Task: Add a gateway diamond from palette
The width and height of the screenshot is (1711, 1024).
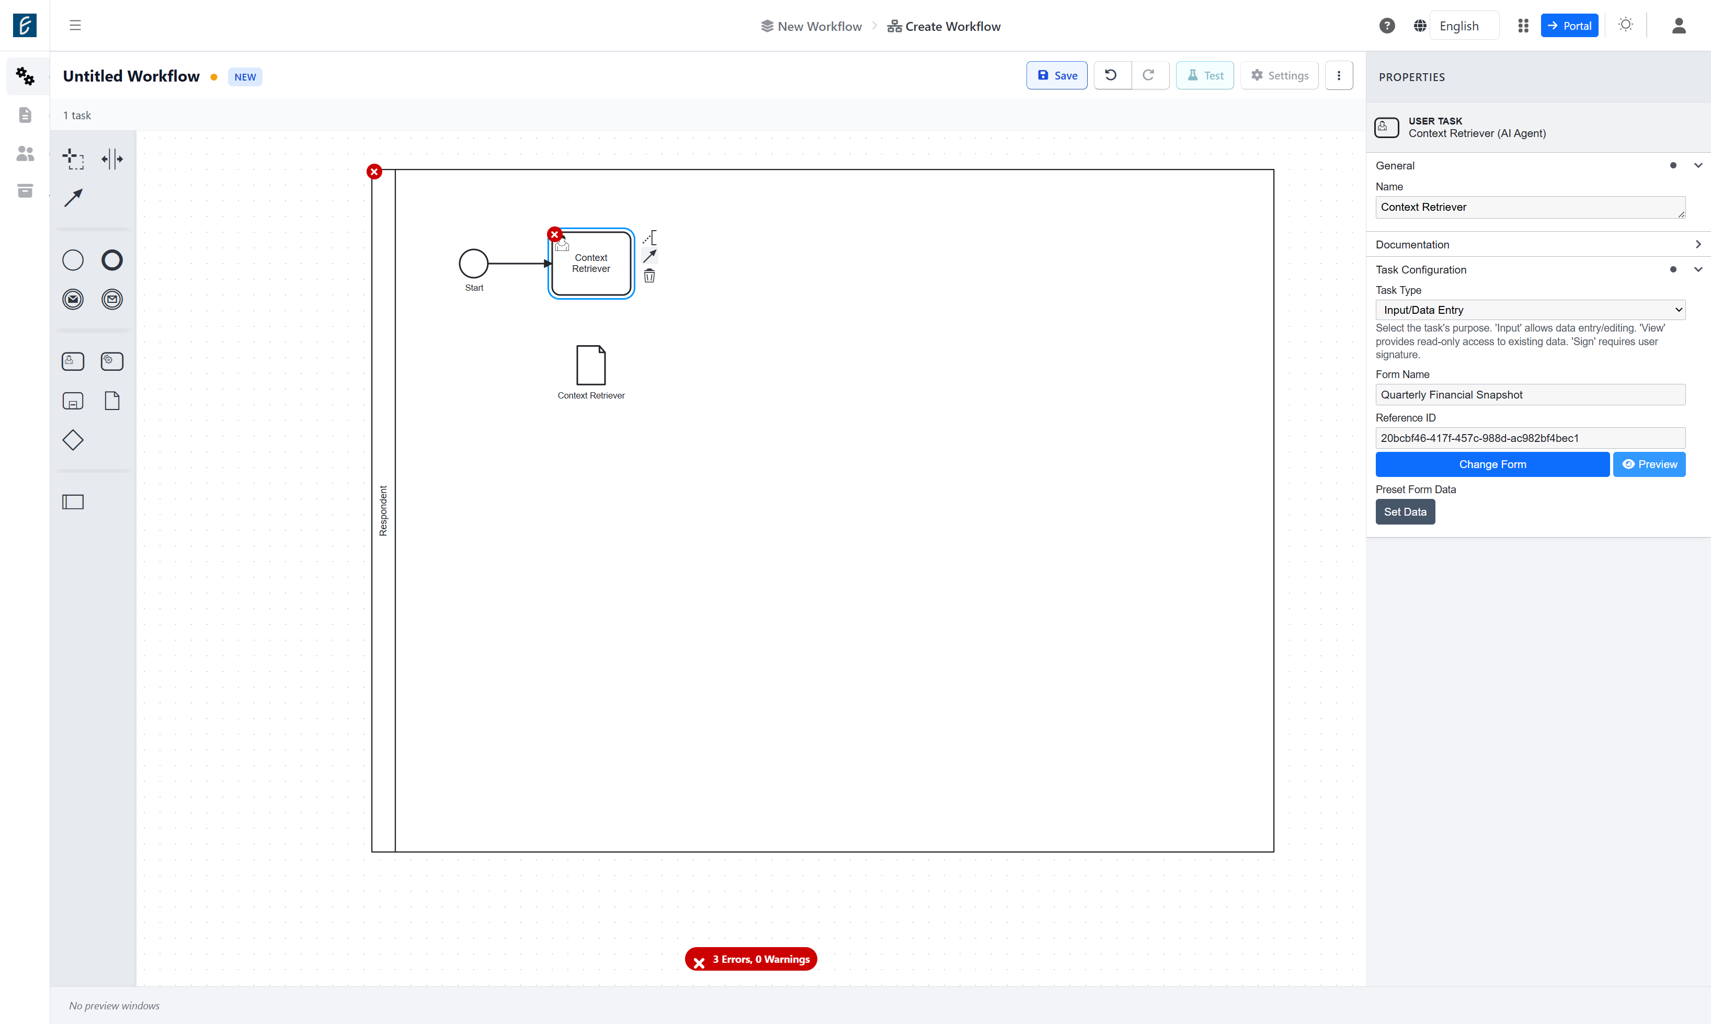Action: (x=73, y=440)
